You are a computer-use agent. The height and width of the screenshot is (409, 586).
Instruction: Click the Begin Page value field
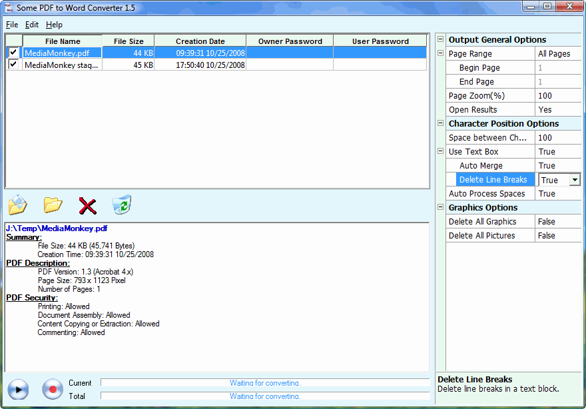point(558,68)
